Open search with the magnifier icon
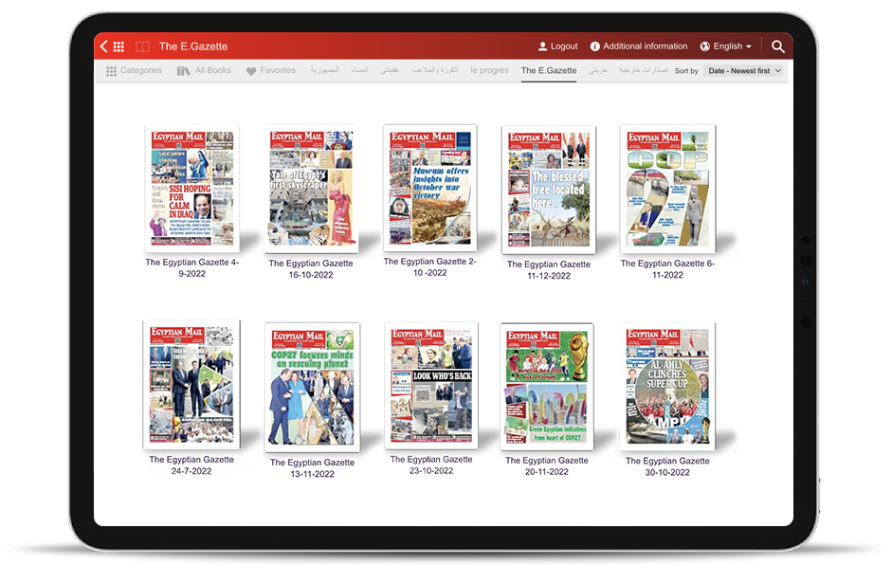Screen dimensions: 892x565 [x=777, y=46]
